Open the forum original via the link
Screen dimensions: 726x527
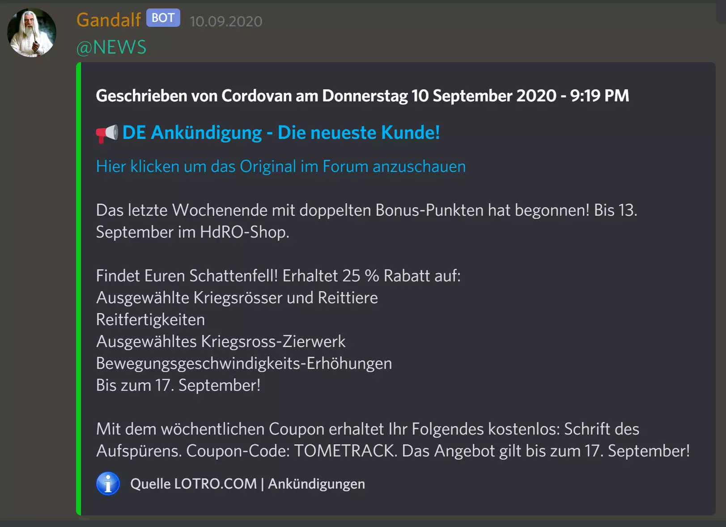click(280, 166)
